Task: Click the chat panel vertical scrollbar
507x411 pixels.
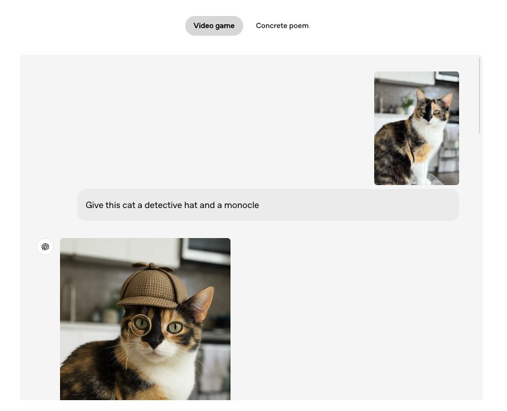Action: (x=480, y=96)
